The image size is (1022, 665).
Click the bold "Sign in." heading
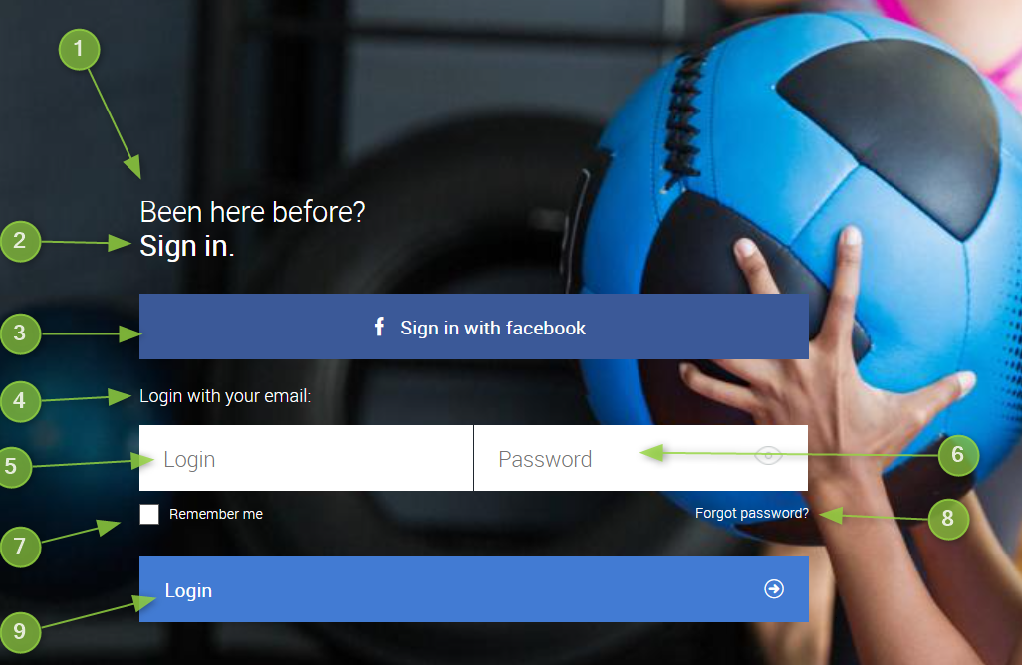[x=187, y=246]
